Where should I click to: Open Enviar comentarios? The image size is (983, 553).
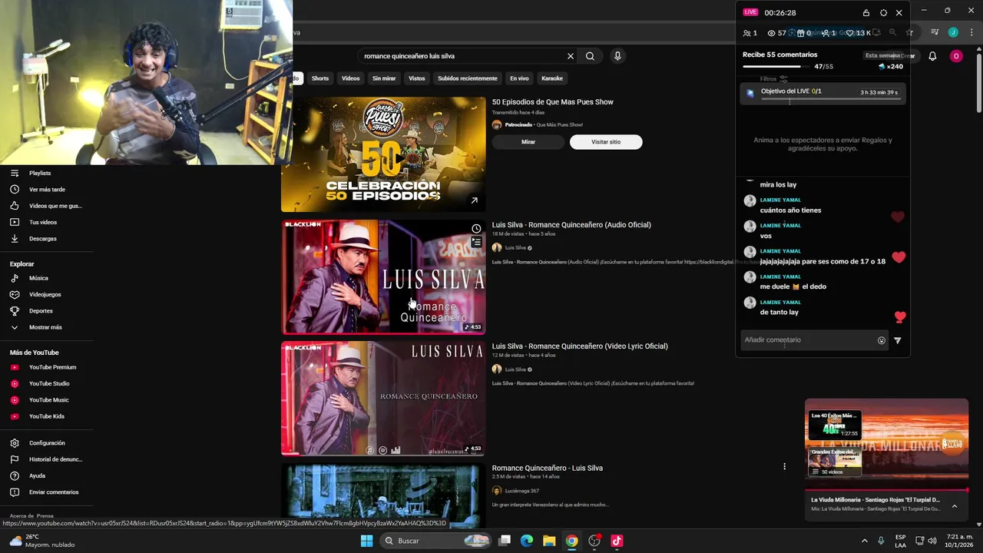tap(54, 492)
